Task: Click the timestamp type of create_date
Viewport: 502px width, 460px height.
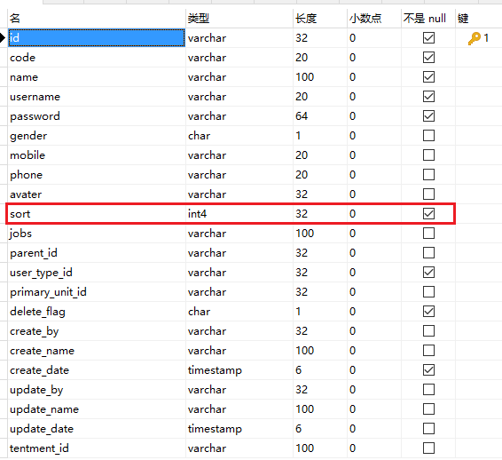Action: pos(239,370)
